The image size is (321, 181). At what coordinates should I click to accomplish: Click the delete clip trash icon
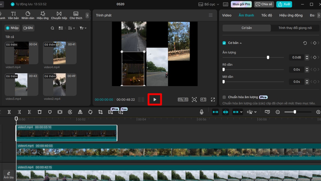(40, 112)
